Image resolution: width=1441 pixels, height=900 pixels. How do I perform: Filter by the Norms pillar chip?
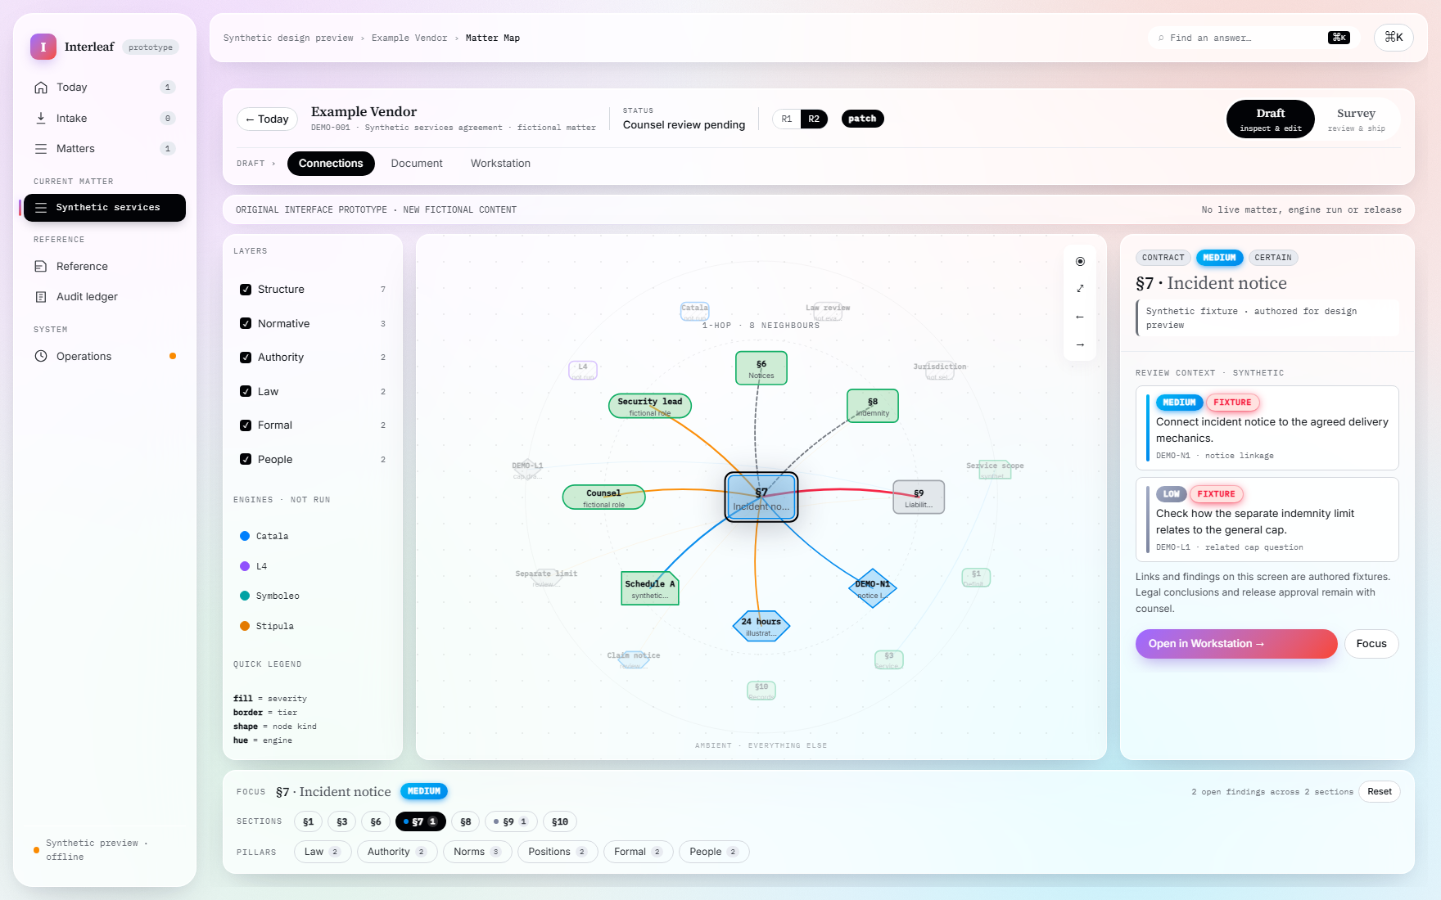(477, 852)
